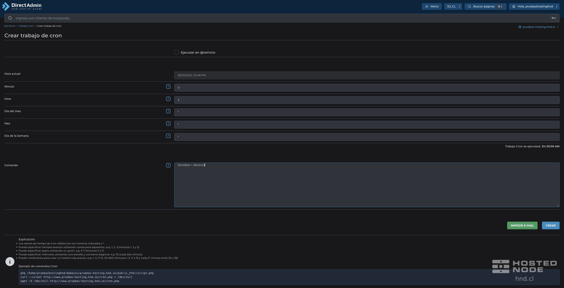Click the Hora actual date field
564x288 pixels.
tap(367, 75)
